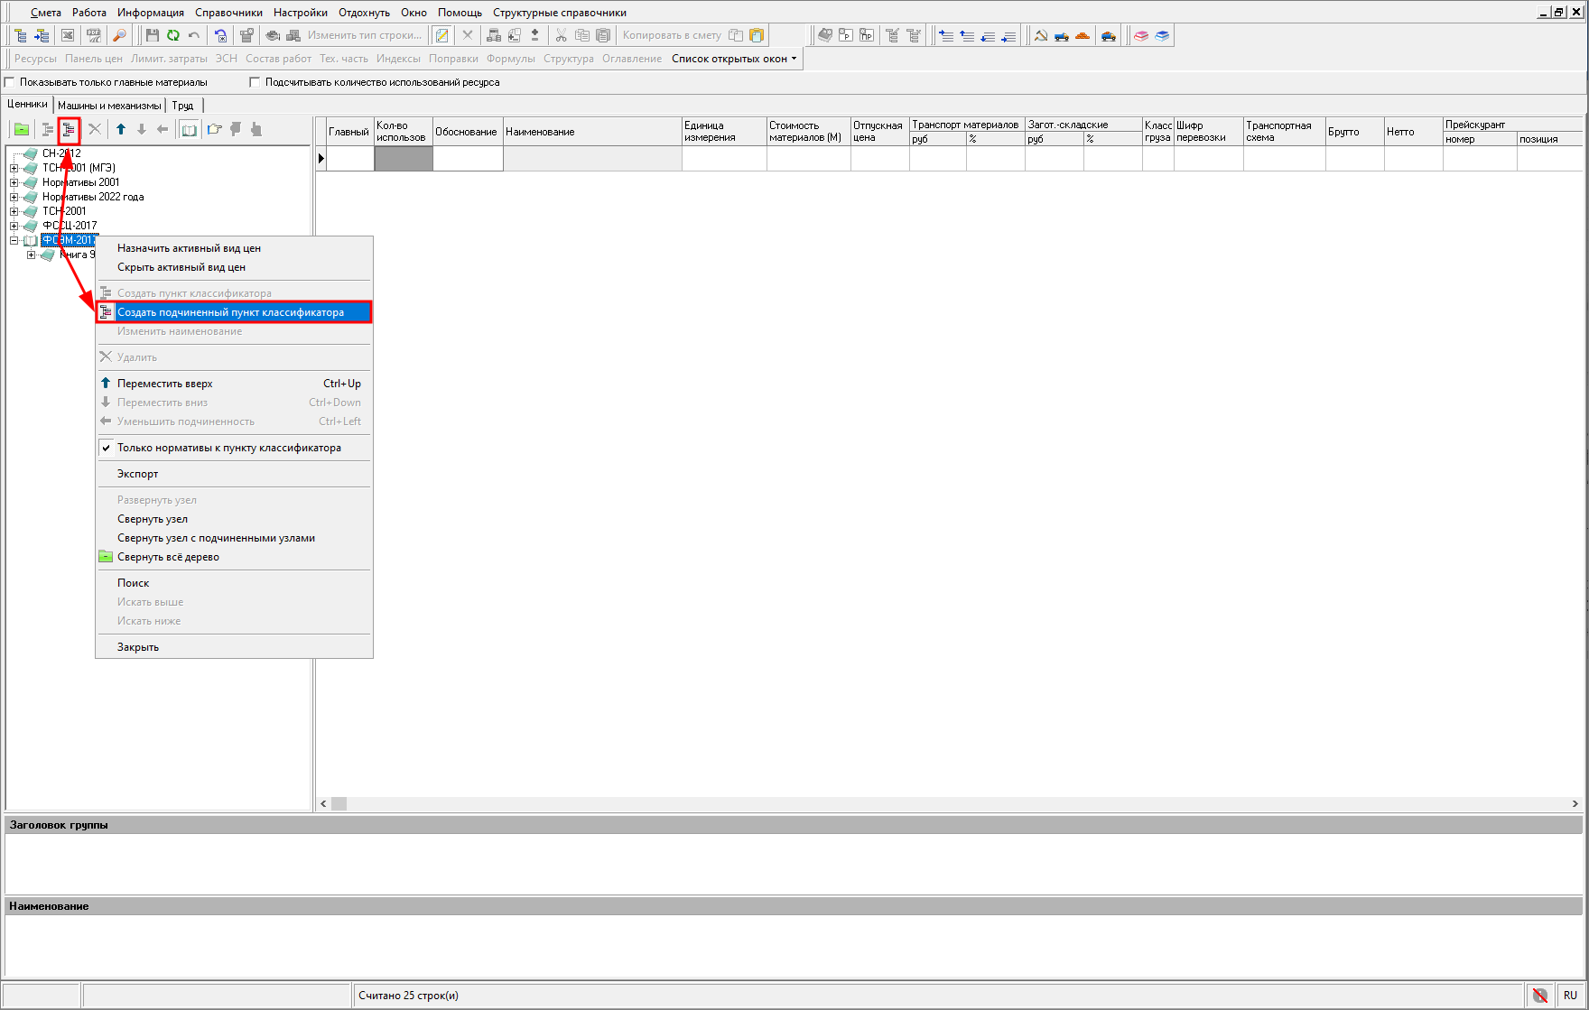The height and width of the screenshot is (1010, 1589).
Task: Click the green floppy disk save icon
Action: pos(152,36)
